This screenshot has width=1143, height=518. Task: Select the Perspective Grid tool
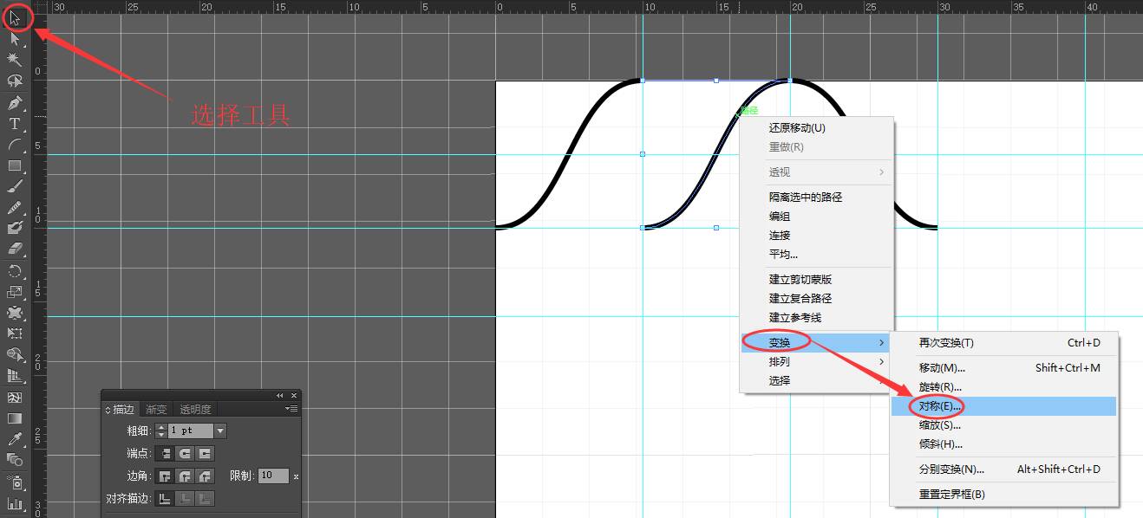pyautogui.click(x=15, y=376)
